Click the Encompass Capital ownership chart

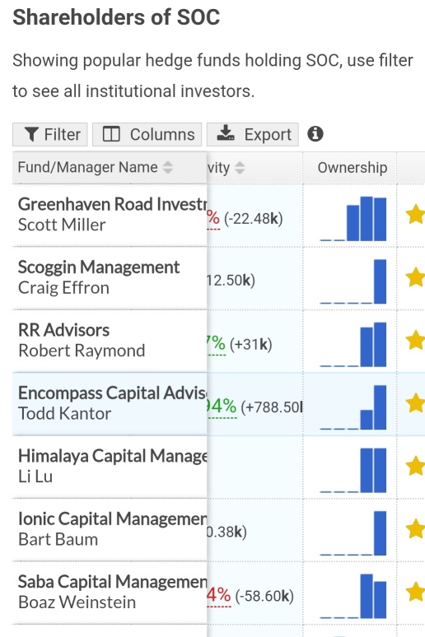pyautogui.click(x=353, y=407)
